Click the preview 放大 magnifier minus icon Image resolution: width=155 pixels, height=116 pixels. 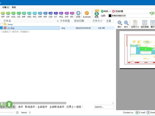pyautogui.click(x=126, y=24)
